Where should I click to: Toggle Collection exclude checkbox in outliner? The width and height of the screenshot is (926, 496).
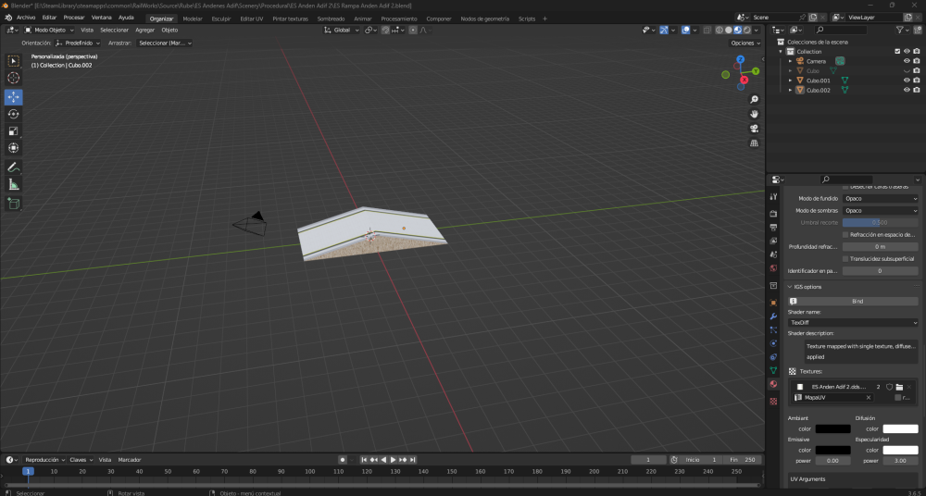[896, 51]
